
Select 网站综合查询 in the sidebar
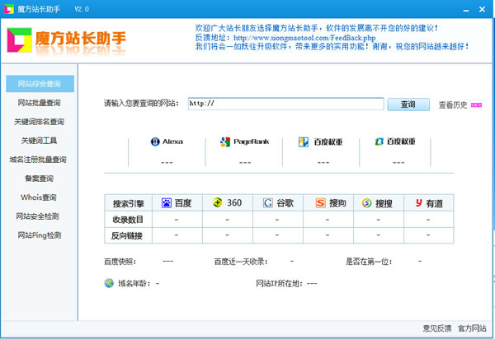(x=38, y=85)
